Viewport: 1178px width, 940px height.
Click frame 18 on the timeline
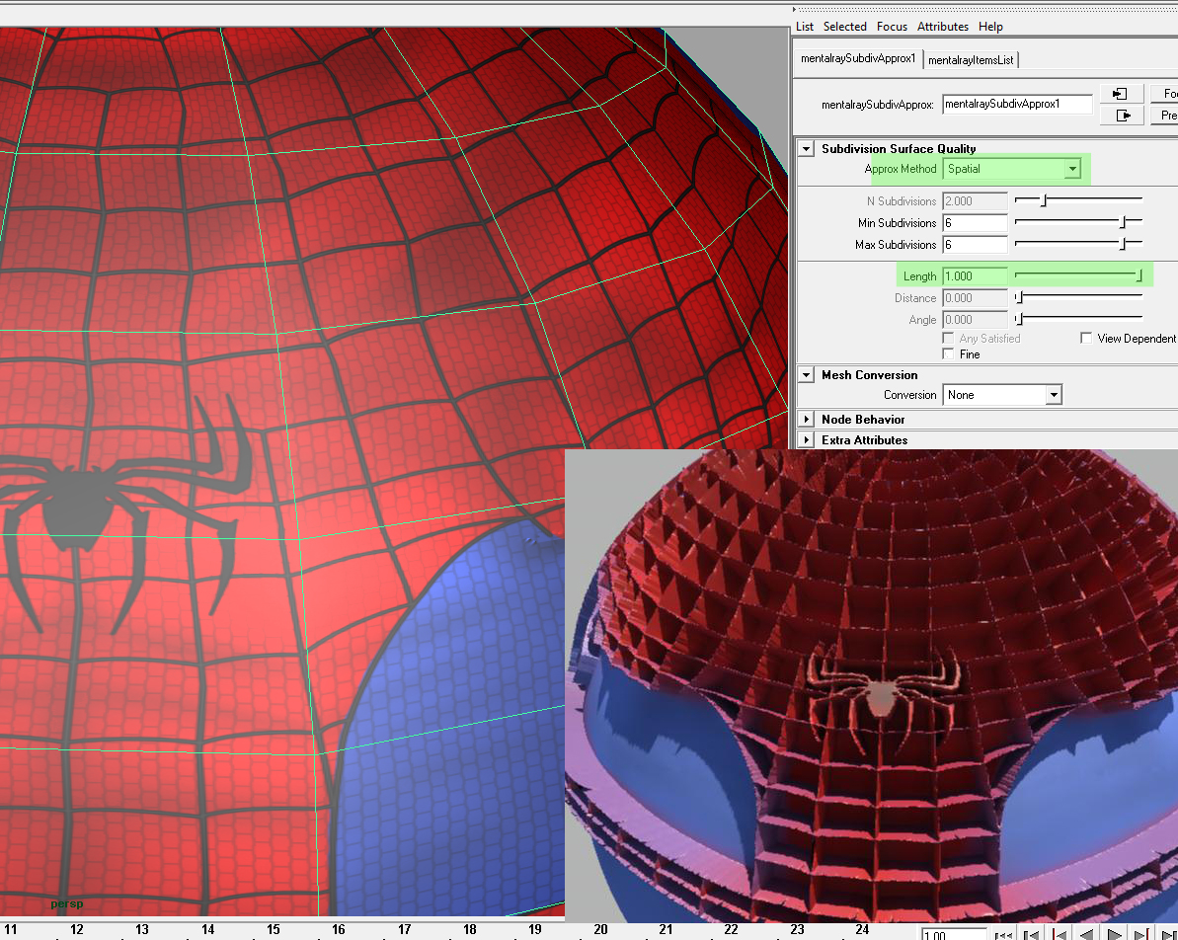coord(470,929)
